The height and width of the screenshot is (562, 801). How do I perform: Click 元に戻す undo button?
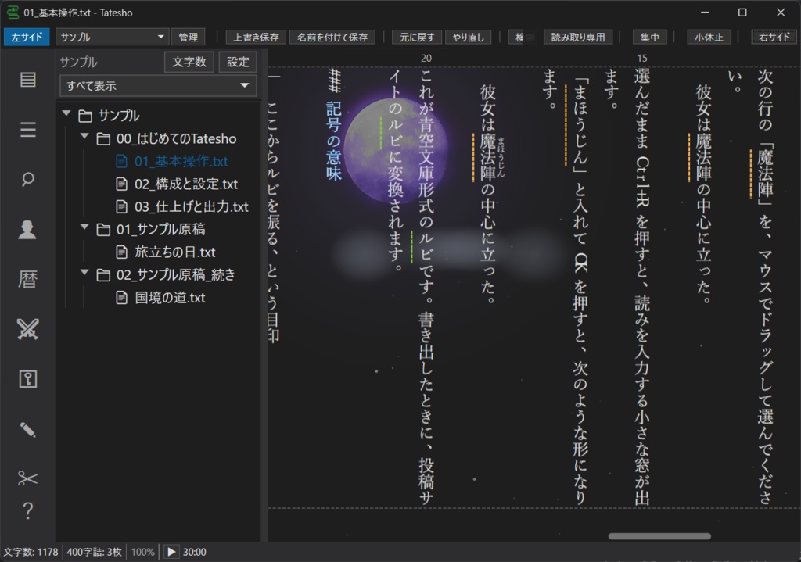tap(416, 38)
